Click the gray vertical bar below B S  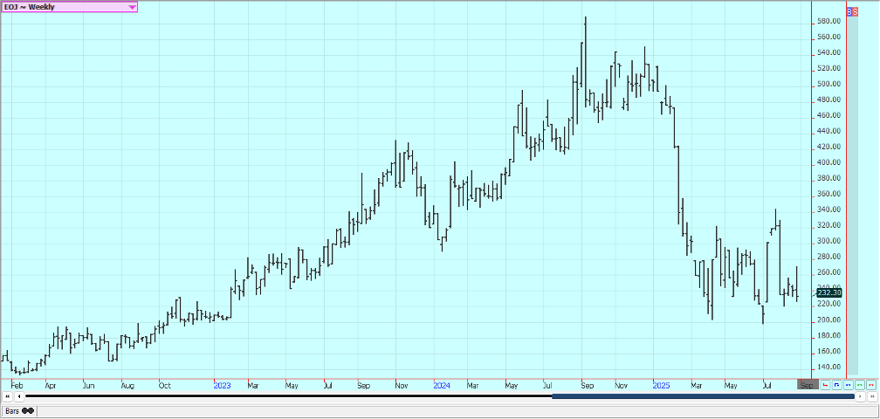[x=852, y=196]
